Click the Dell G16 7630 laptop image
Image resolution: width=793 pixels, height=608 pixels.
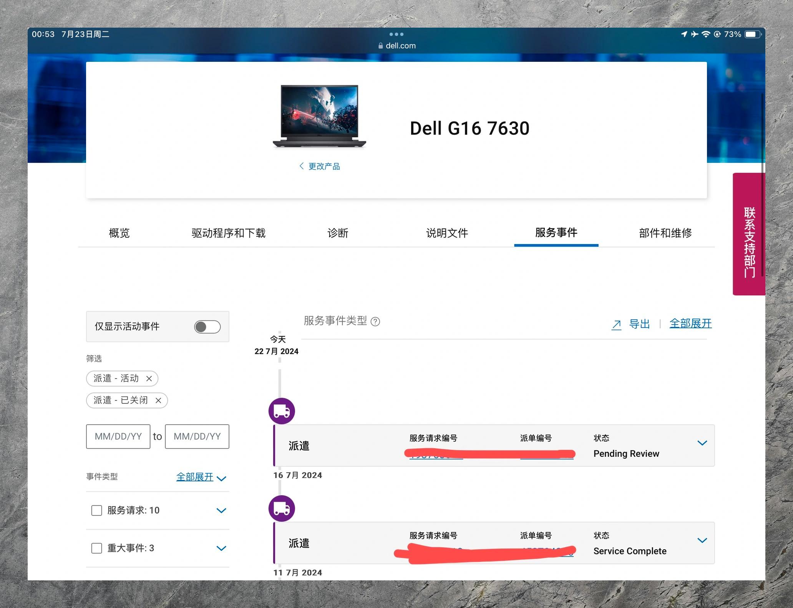(319, 116)
